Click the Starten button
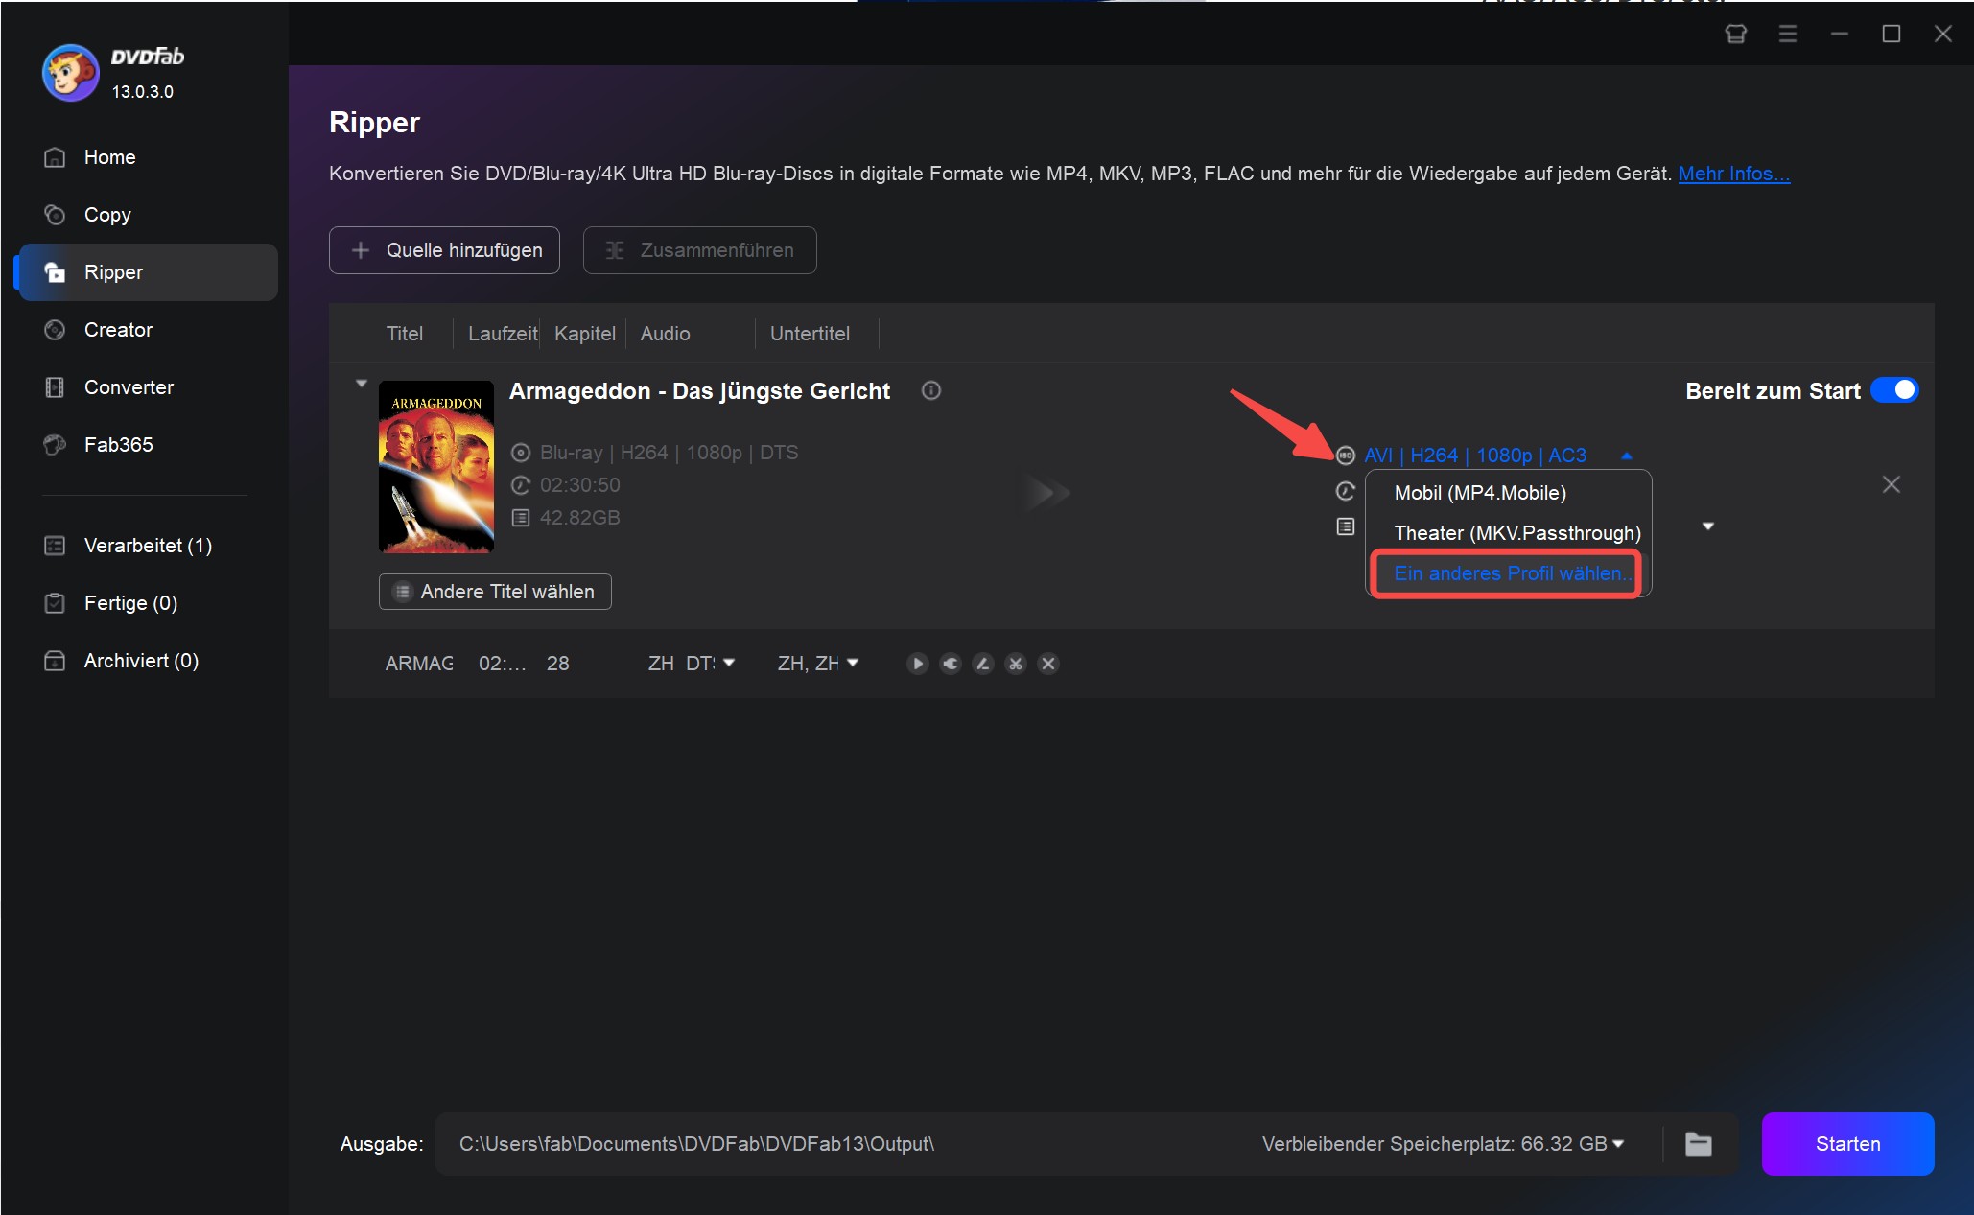Image resolution: width=1974 pixels, height=1215 pixels. tap(1847, 1144)
